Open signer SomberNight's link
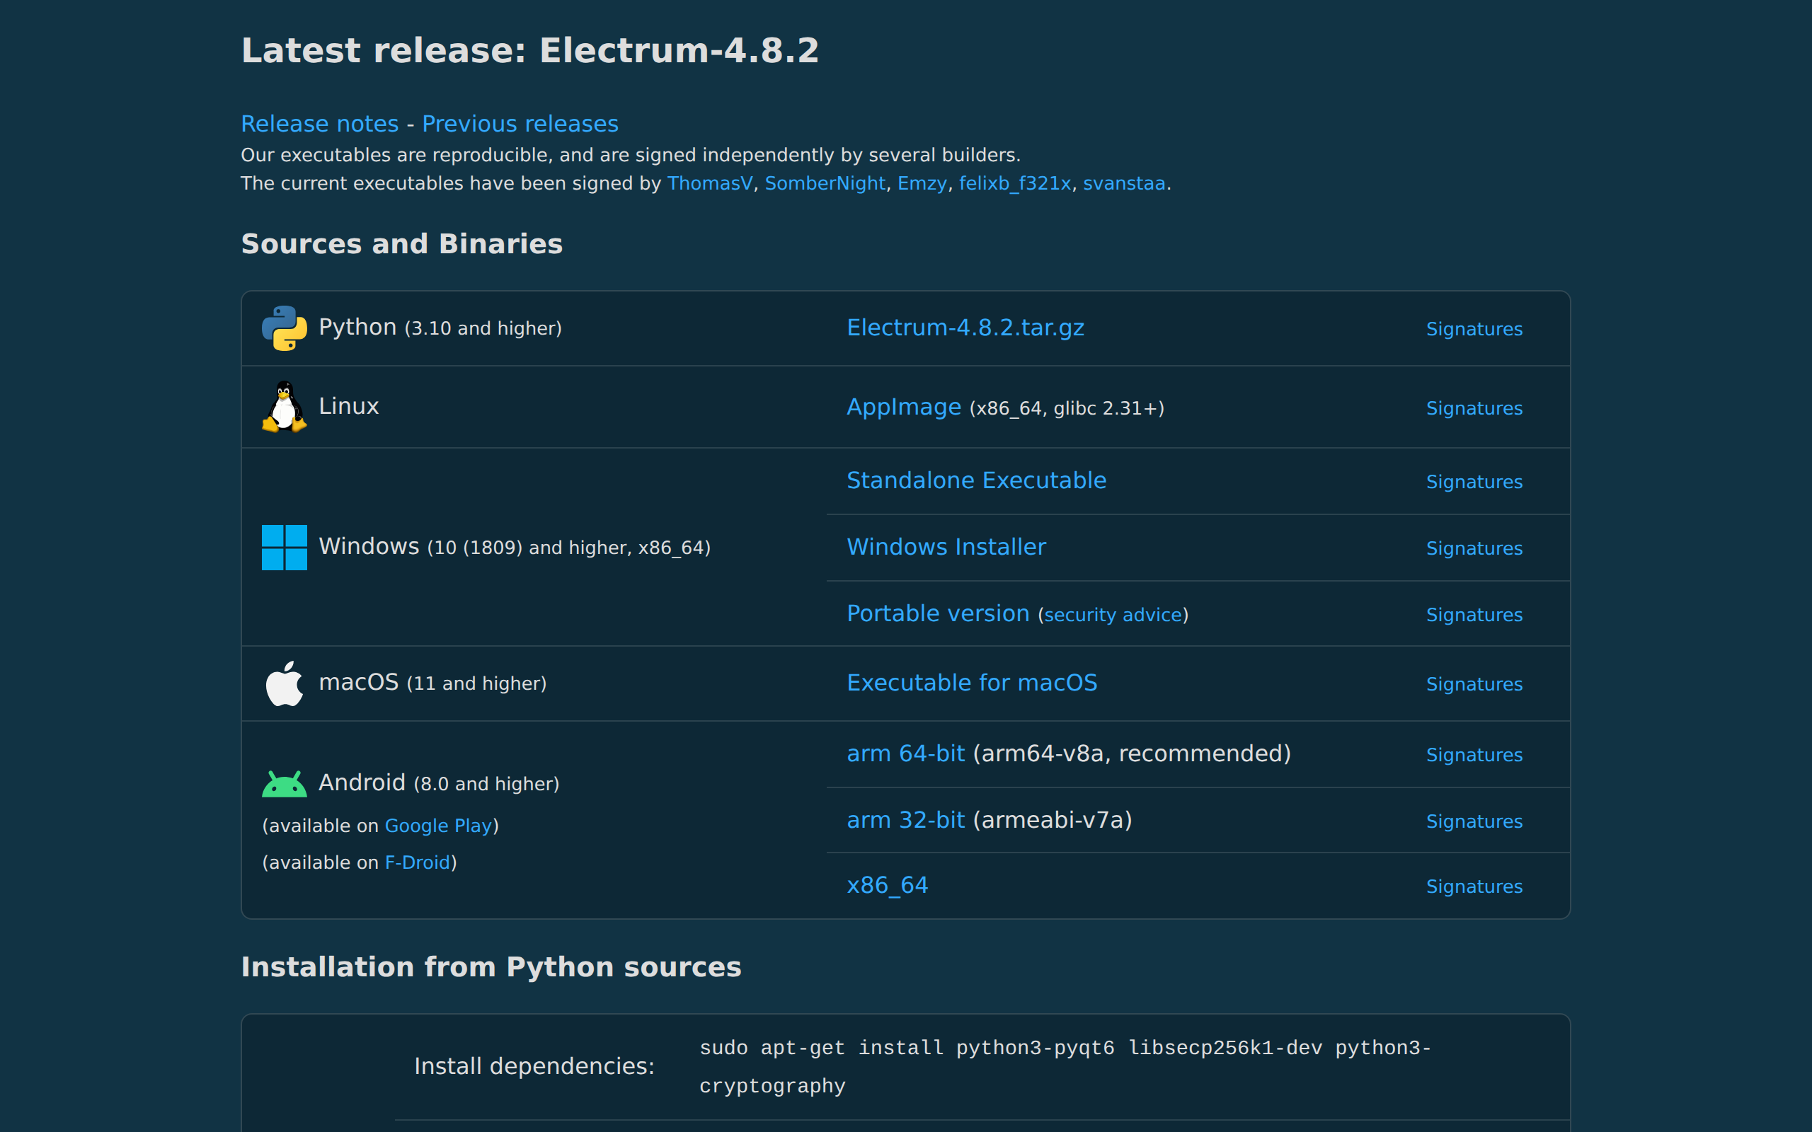This screenshot has width=1812, height=1132. tap(825, 183)
